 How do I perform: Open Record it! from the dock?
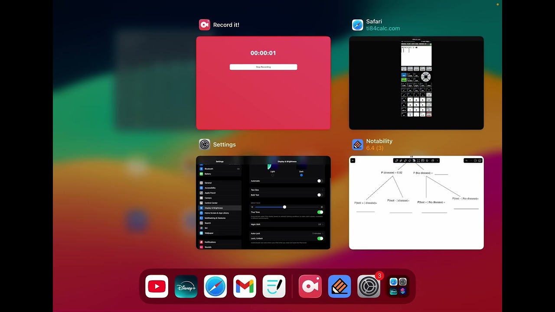pyautogui.click(x=310, y=286)
